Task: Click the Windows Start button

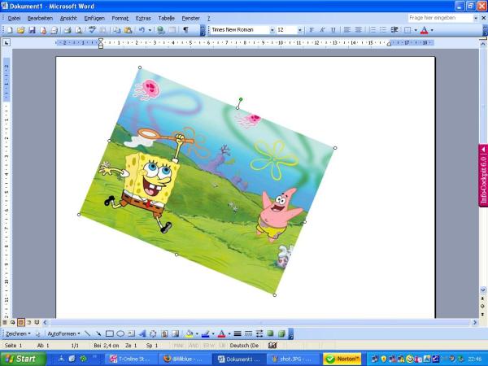Action: coord(20,359)
